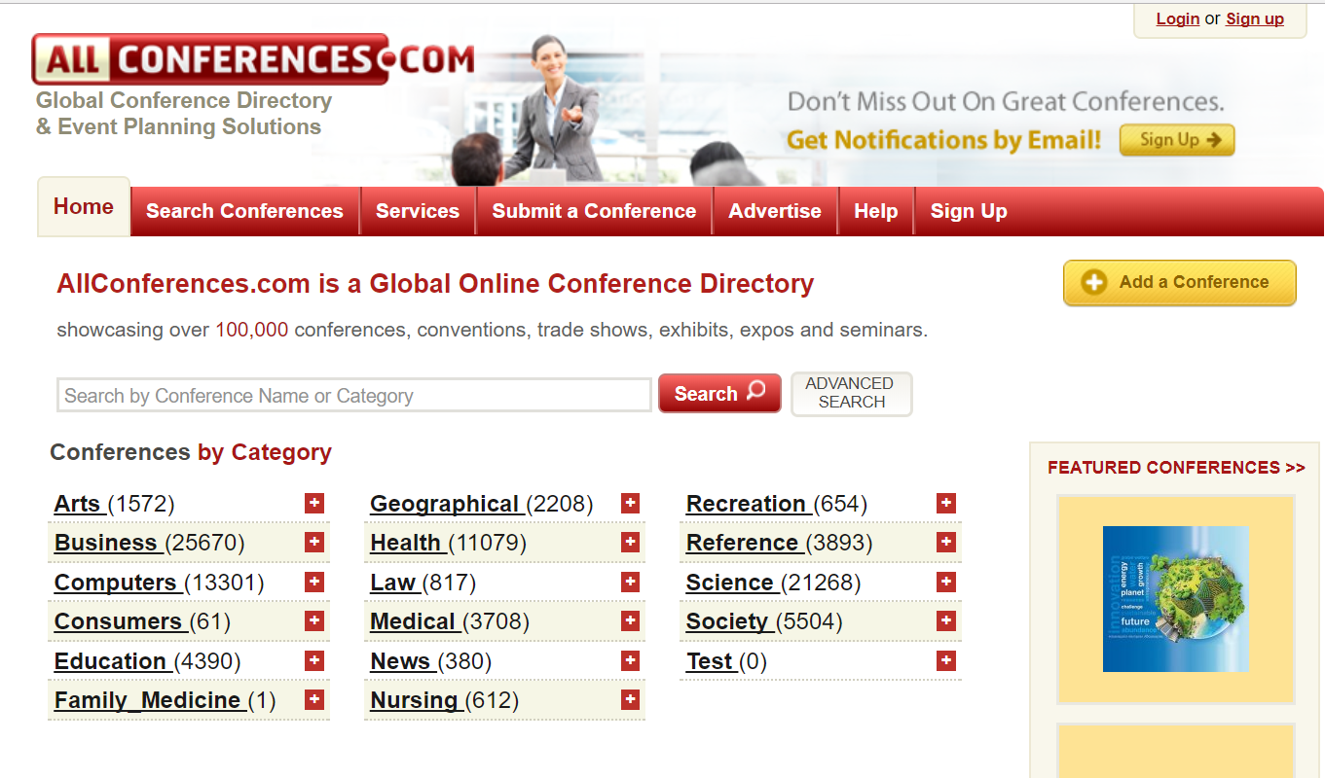Expand the Society category plus icon
1325x778 pixels.
tap(946, 620)
